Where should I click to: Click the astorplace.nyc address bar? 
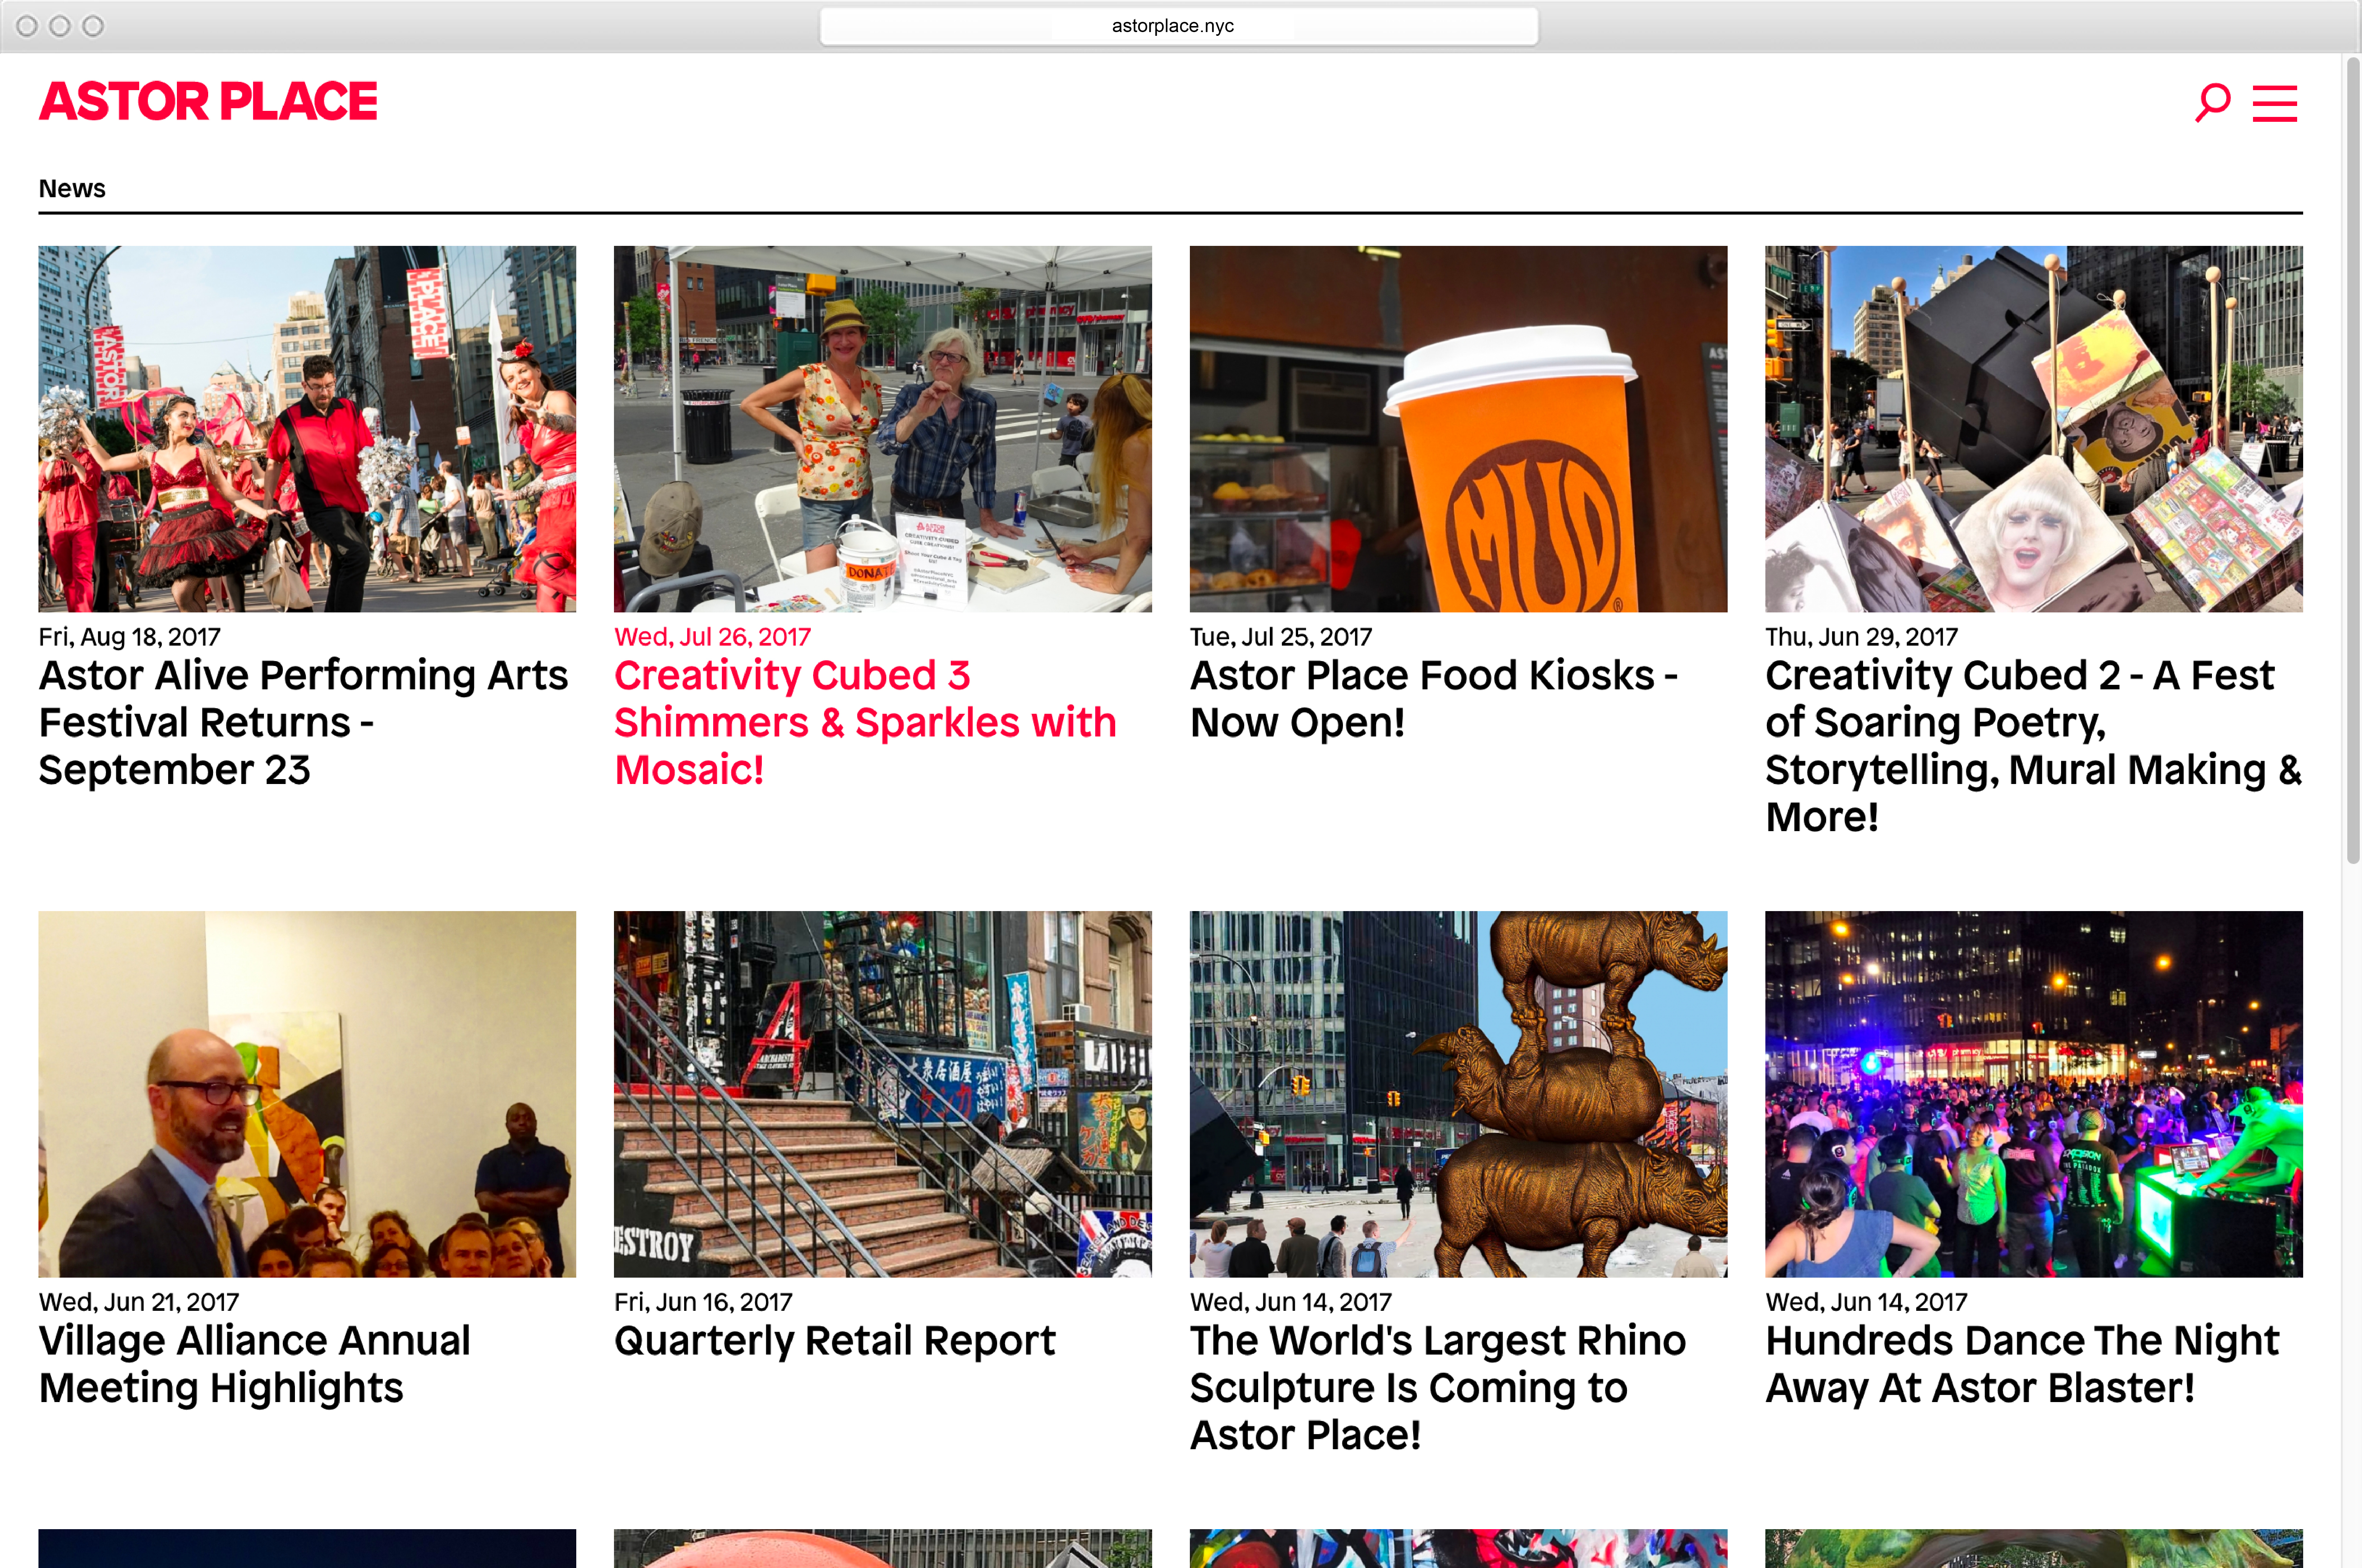click(1178, 26)
